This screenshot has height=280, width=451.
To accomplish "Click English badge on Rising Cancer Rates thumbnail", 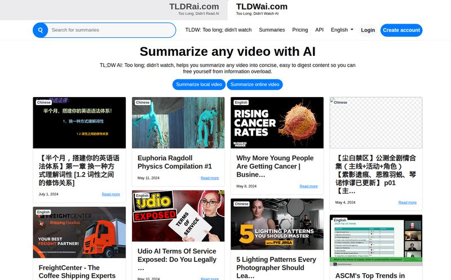I will 241,102.
